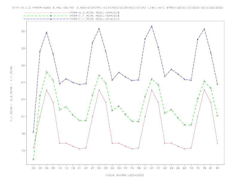The height and width of the screenshot is (183, 237).
Task: Select legend entry 'PARM=O.O_MEAN MODEL=NAM/218'
Action: click(x=95, y=13)
